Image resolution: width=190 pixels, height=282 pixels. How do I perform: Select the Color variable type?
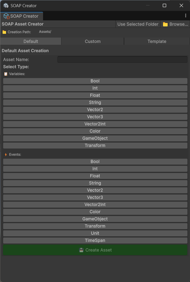coord(95,131)
